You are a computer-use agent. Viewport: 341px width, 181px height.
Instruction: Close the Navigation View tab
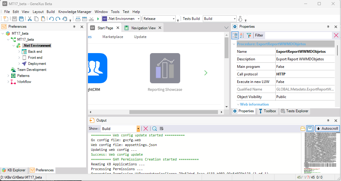160,28
